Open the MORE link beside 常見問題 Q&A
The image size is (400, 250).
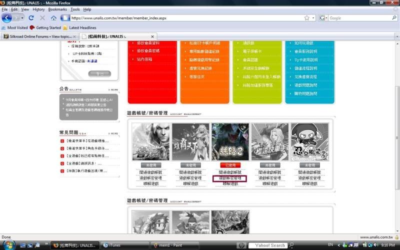[113, 133]
